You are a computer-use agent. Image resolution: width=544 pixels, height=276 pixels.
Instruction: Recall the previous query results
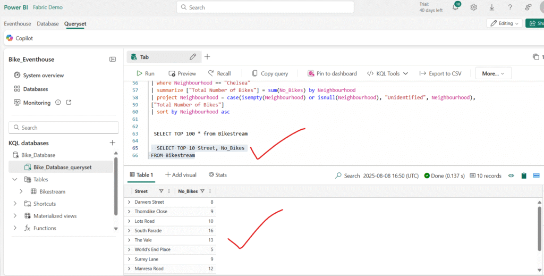[219, 73]
